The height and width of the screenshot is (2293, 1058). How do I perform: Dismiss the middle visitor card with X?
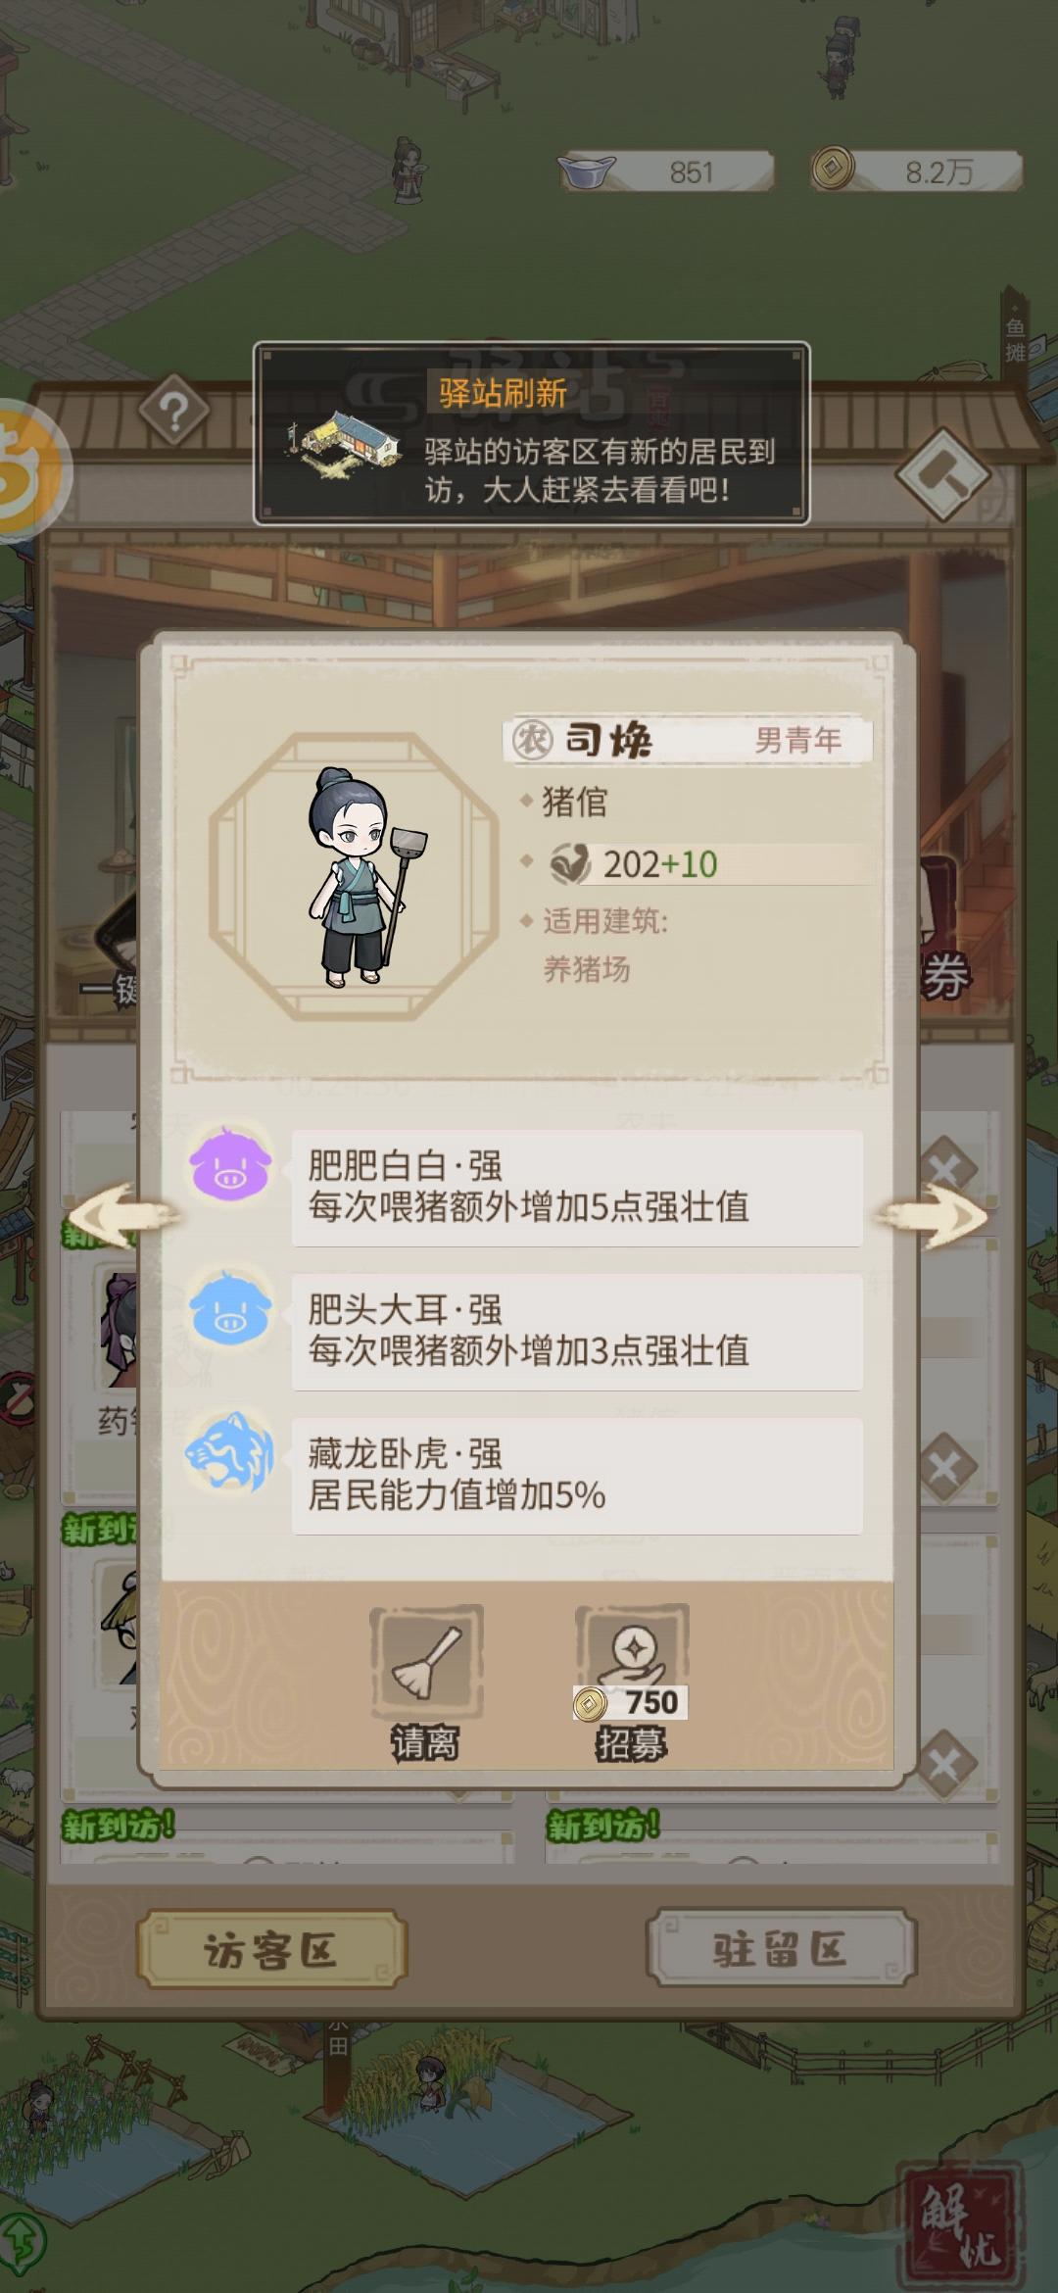pyautogui.click(x=946, y=1467)
